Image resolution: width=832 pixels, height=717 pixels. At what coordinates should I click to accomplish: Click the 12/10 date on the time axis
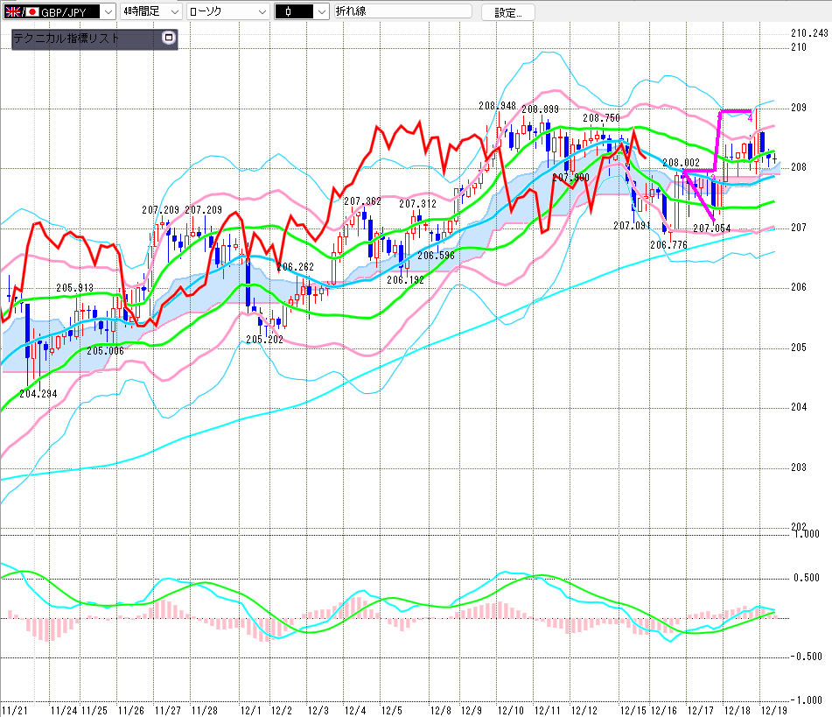(x=510, y=708)
